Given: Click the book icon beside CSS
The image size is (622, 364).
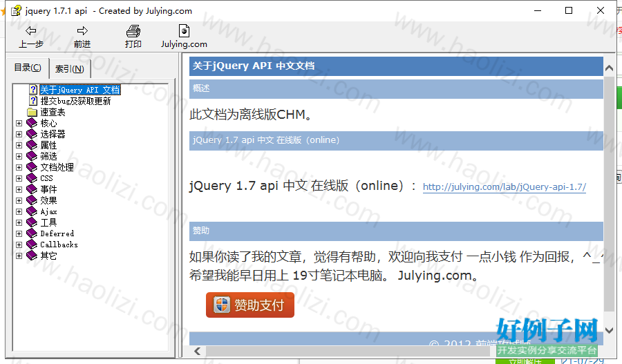Looking at the screenshot, I should (x=32, y=178).
